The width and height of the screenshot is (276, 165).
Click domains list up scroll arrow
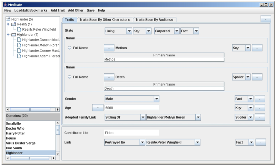[x=58, y=123]
